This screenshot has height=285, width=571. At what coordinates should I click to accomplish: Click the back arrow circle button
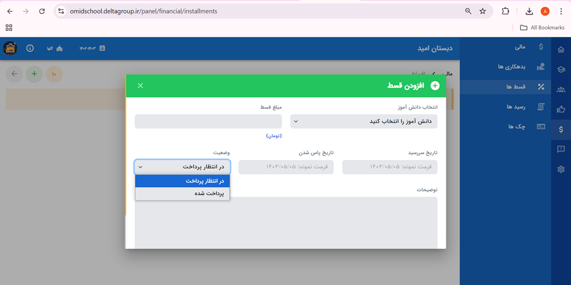coord(14,74)
